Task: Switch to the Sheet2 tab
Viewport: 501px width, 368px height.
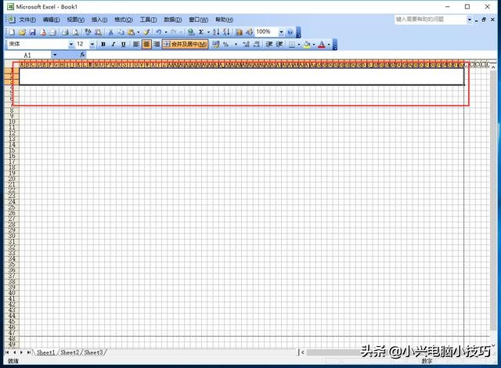Action: (x=70, y=352)
